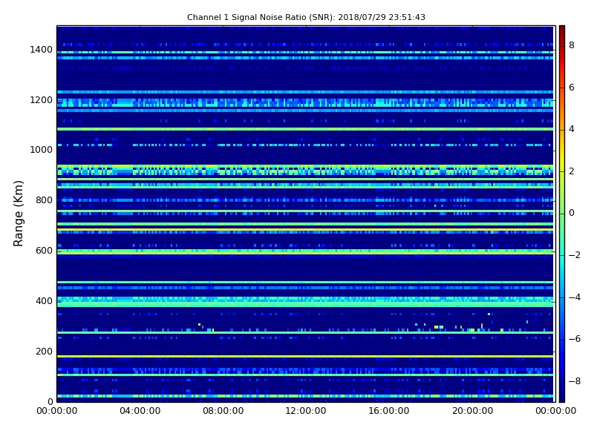
Task: Click the colorbar value 4 label
Action: (x=572, y=129)
